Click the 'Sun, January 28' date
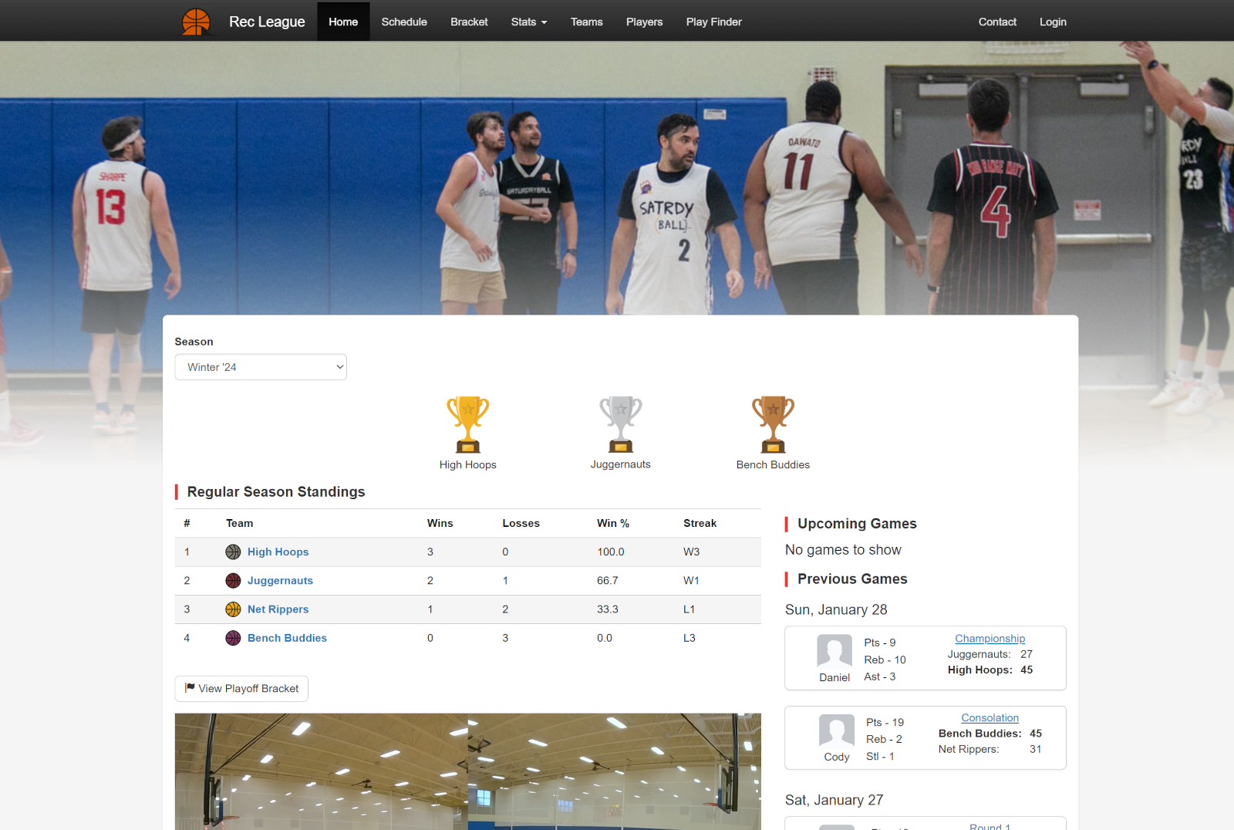Viewport: 1234px width, 830px height. pos(836,609)
